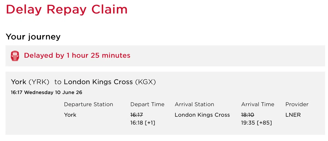
Task: Click London Kings Cross in the arrival column
Action: 202,115
